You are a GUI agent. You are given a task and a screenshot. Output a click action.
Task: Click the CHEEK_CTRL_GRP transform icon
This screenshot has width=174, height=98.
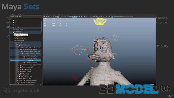20,73
